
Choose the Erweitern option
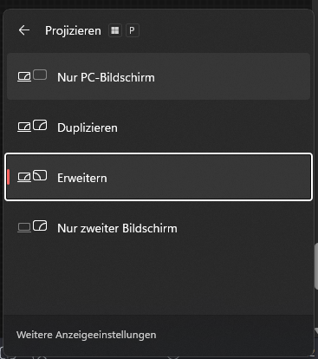159,177
